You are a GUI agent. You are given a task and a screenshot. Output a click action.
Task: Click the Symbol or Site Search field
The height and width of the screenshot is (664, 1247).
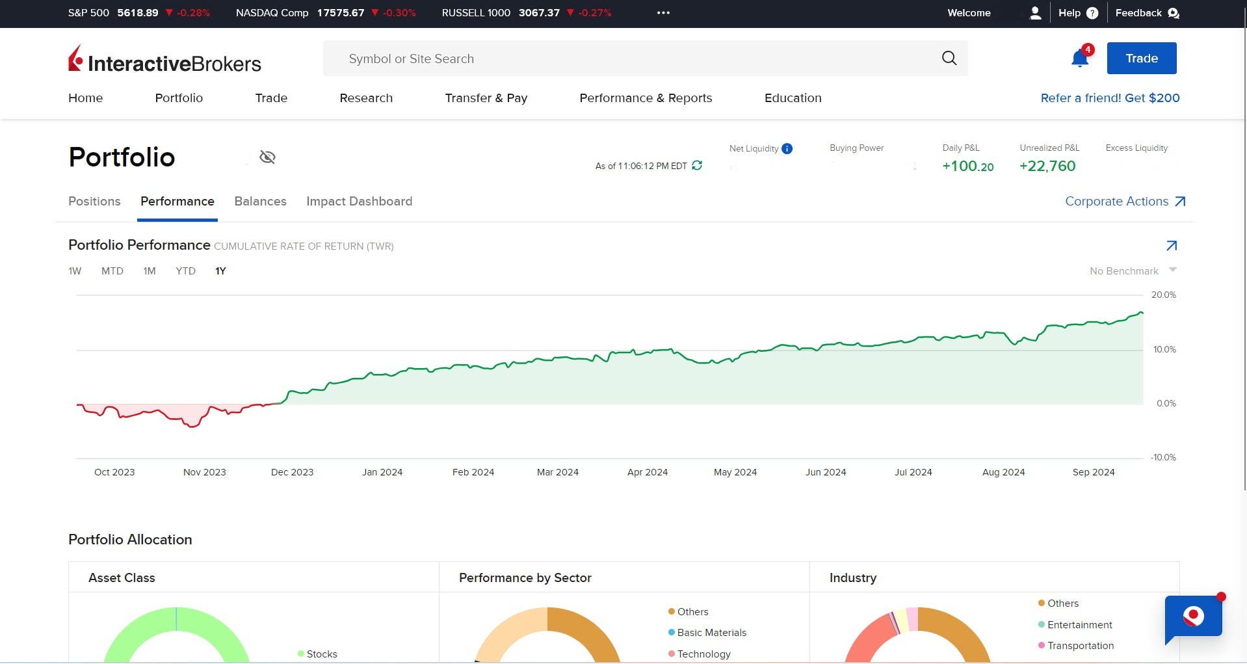pos(637,59)
